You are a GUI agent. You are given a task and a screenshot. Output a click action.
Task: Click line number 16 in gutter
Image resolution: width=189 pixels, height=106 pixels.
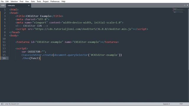[4, 58]
